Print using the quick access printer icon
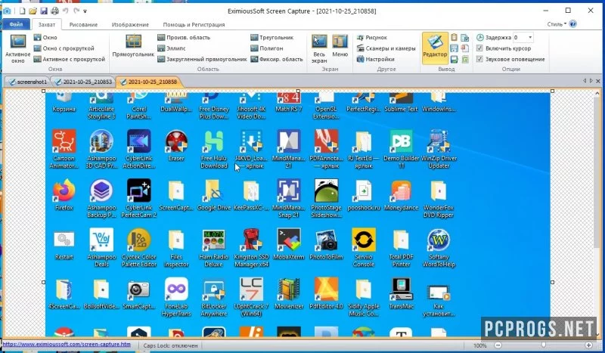605x353 pixels. click(x=54, y=11)
